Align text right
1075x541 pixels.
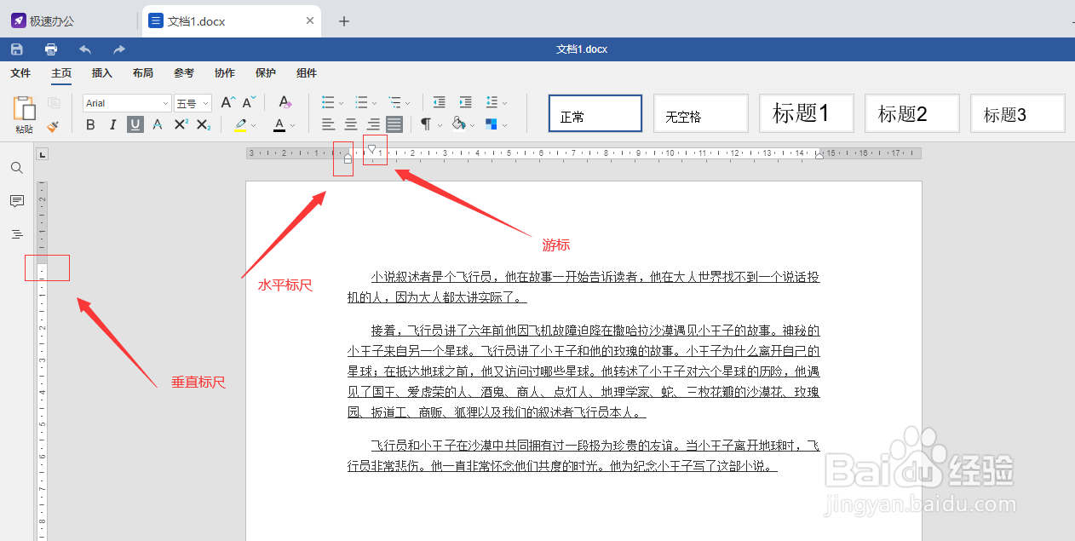372,124
